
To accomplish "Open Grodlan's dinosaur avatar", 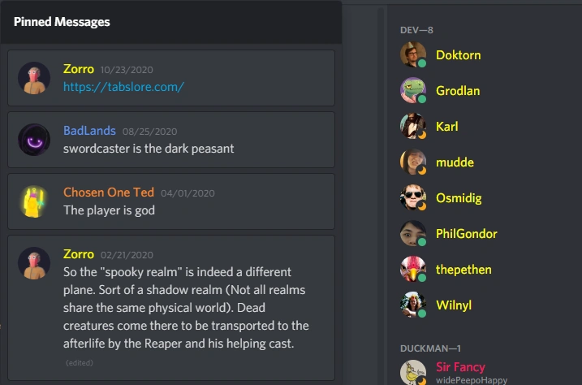I will 412,91.
